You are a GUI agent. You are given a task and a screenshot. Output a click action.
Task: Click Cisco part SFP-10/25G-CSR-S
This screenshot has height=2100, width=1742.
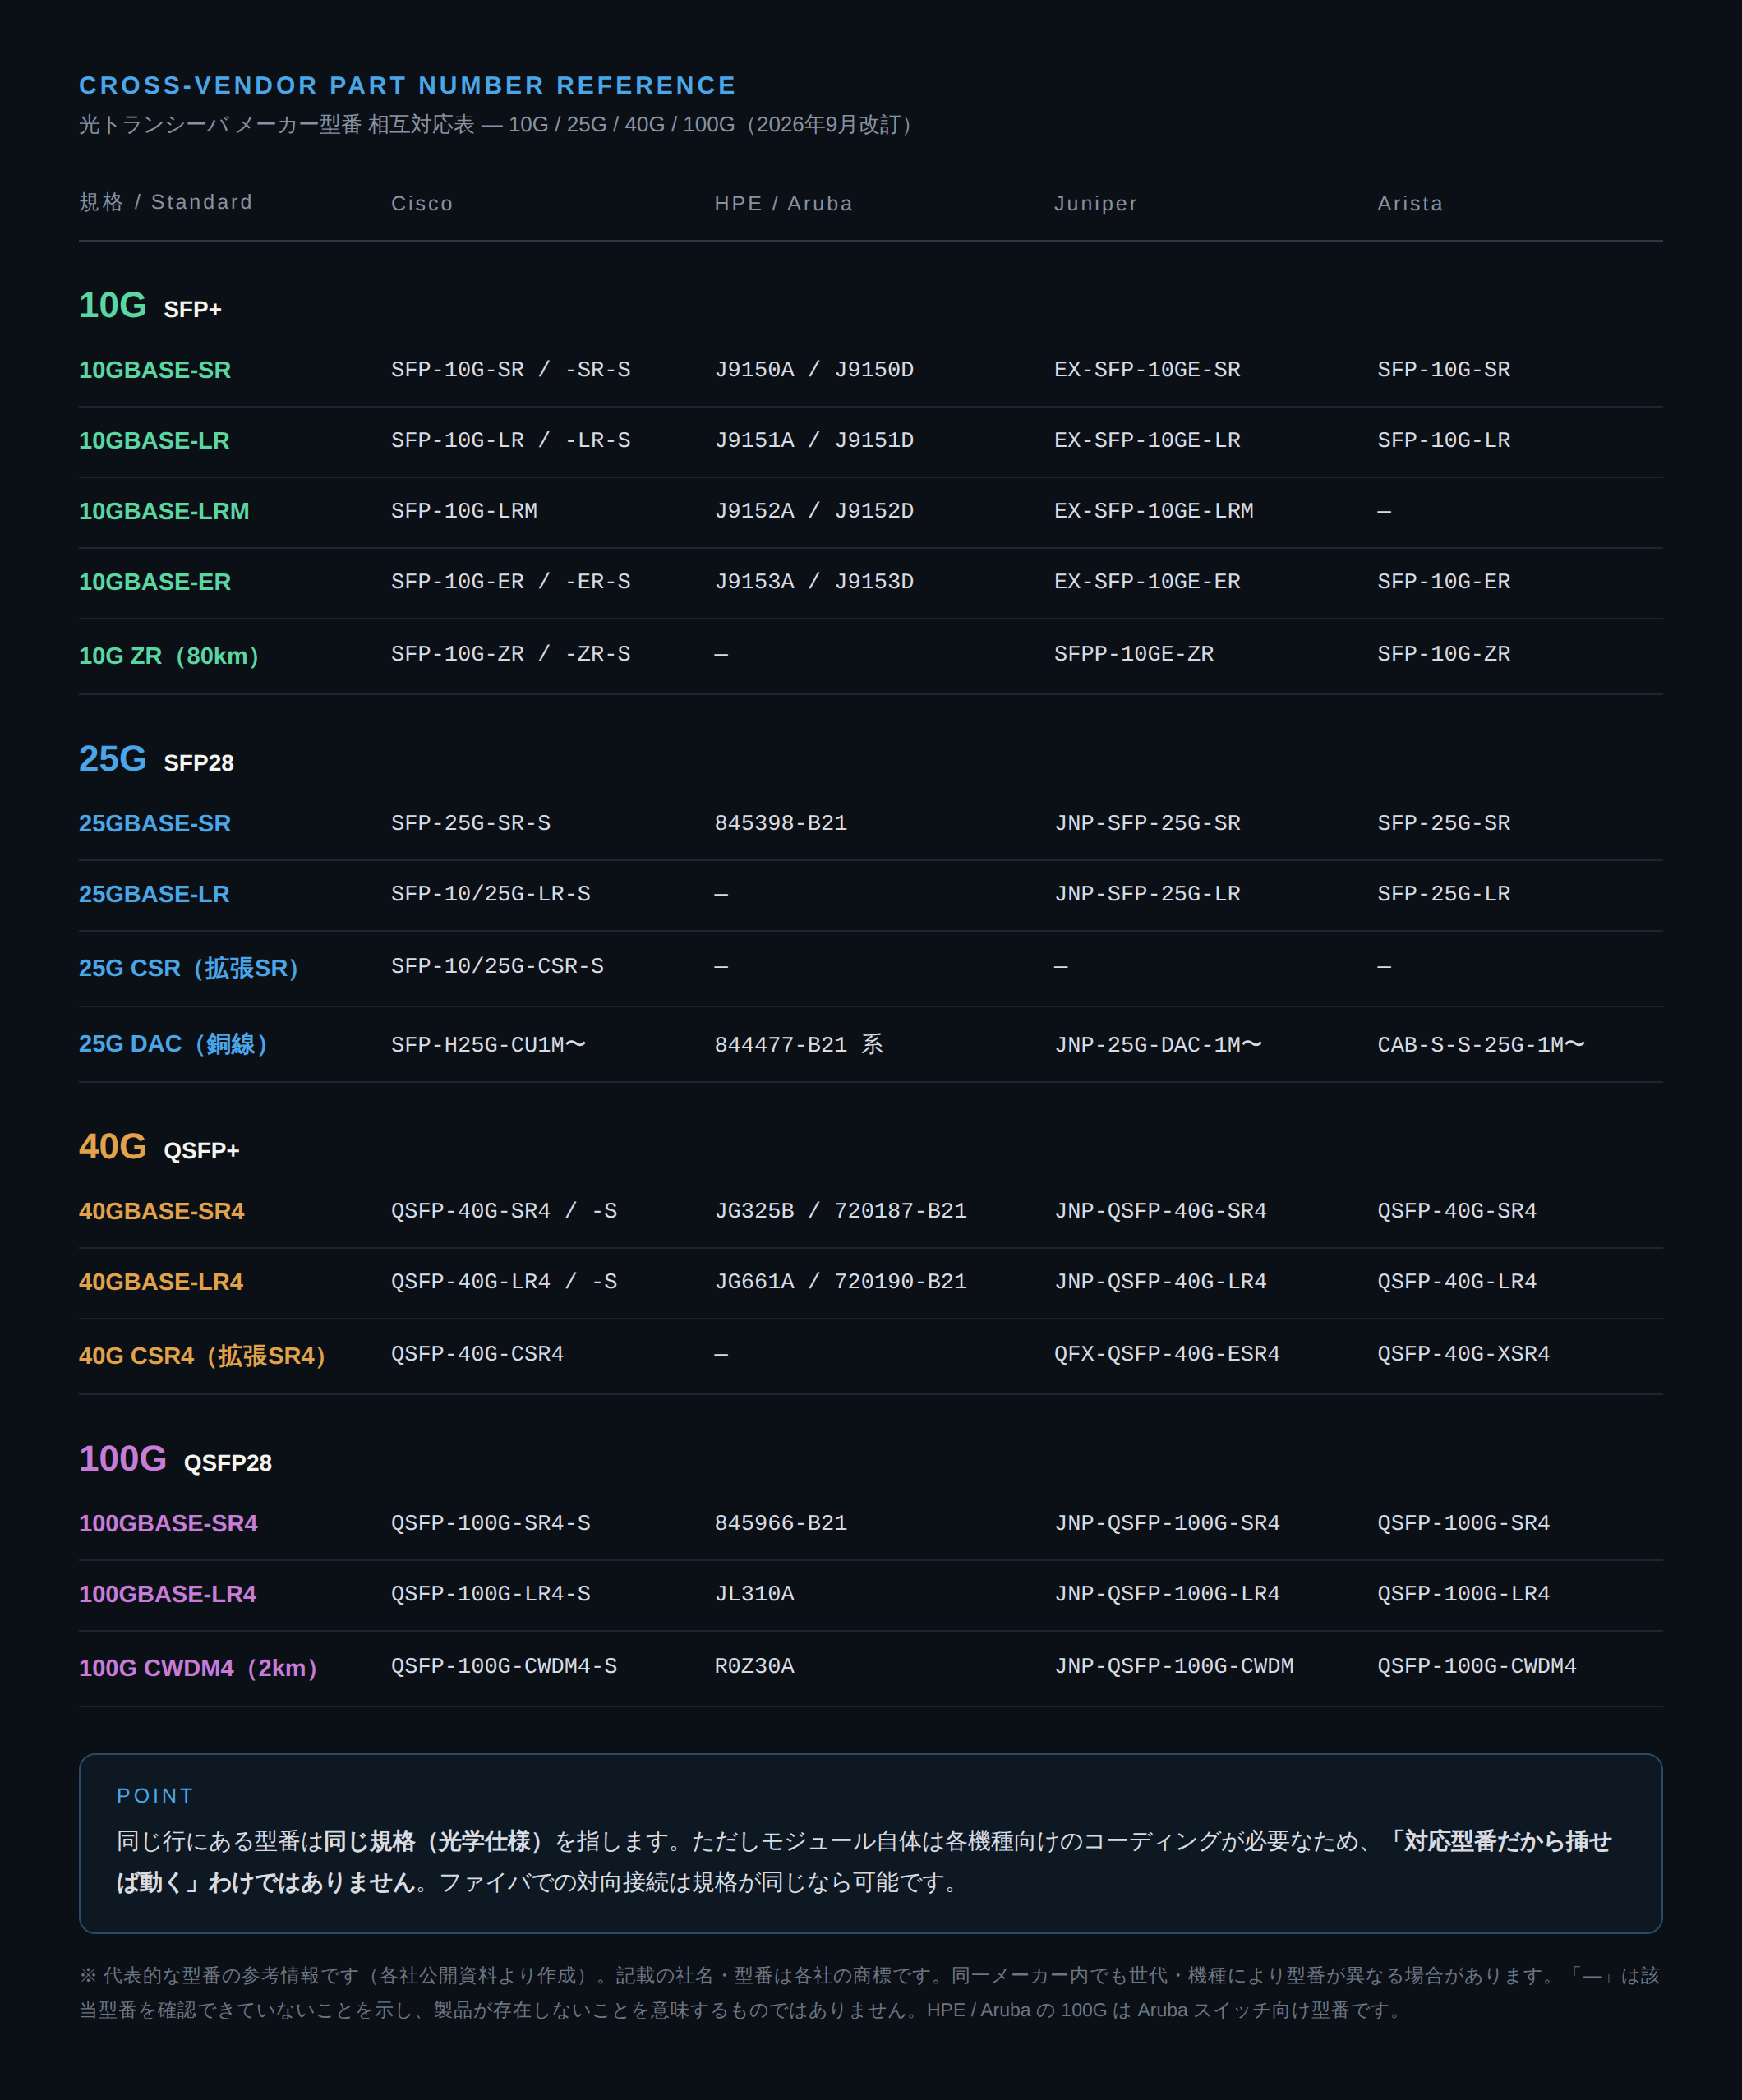coord(497,966)
